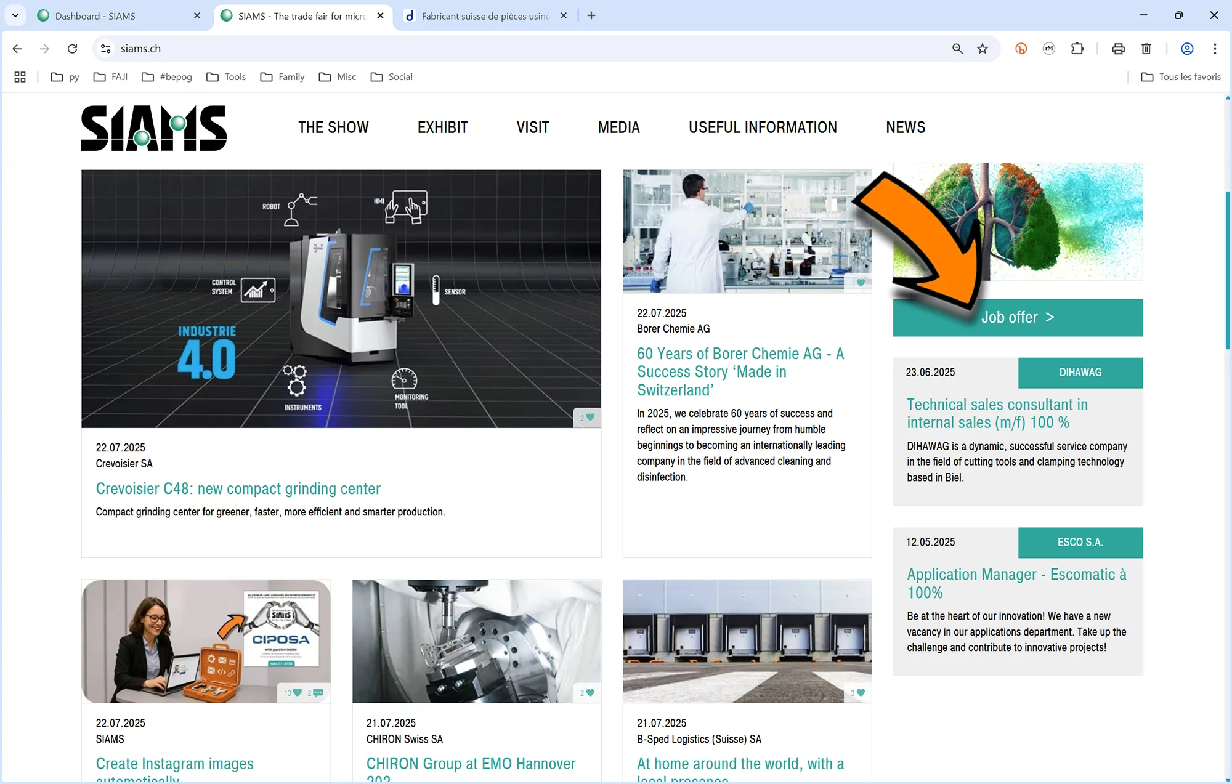This screenshot has height=784, width=1232.
Task: Toggle heart like on B-Sped Logistics image
Action: pyautogui.click(x=861, y=693)
